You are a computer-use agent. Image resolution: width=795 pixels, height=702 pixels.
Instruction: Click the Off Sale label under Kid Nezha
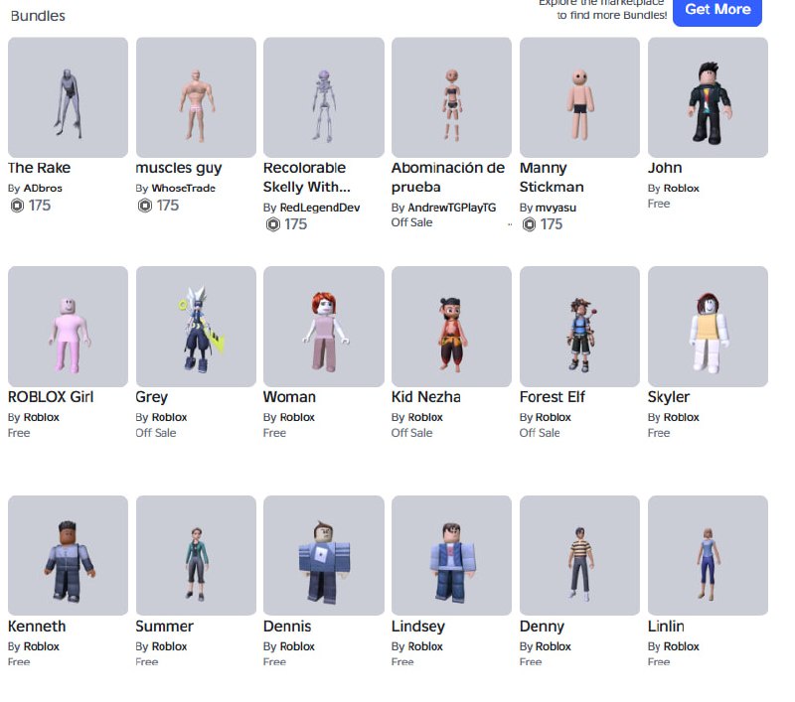(411, 433)
